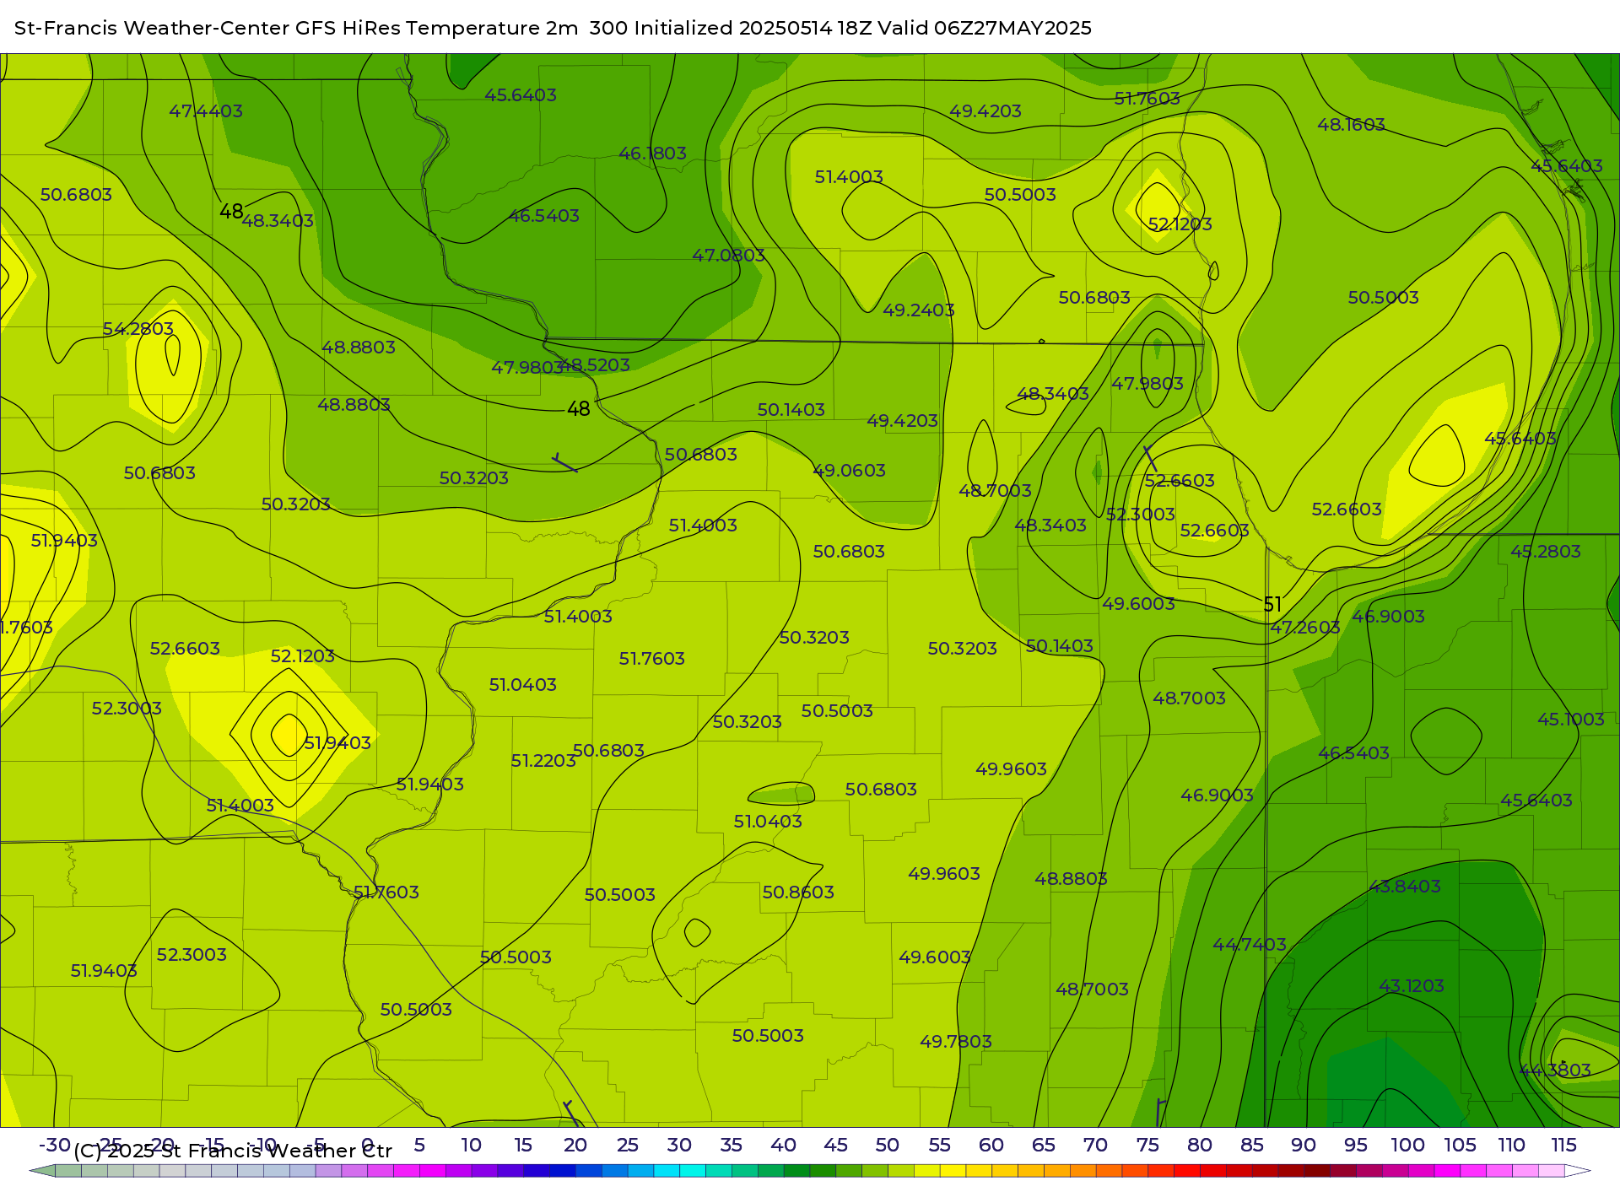
Task: Click the 50.1403 value near 51.4003
Action: (791, 410)
